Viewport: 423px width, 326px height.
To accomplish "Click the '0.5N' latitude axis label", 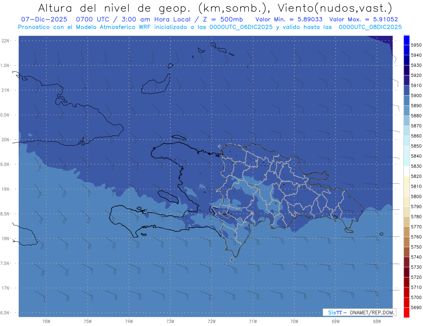I will pyautogui.click(x=5, y=115).
